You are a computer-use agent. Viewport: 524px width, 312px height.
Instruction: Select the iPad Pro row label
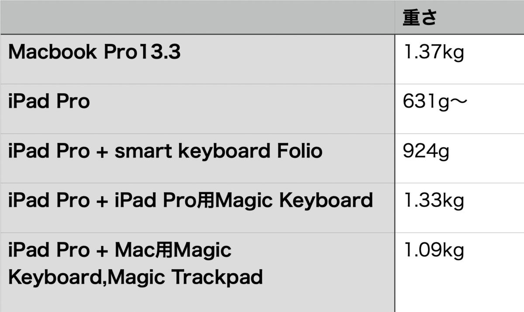(197, 109)
